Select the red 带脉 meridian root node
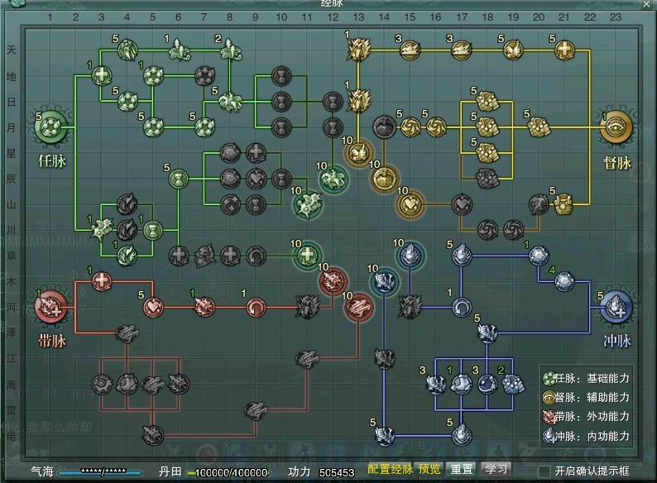Screen dimensions: 657x483 coord(50,308)
